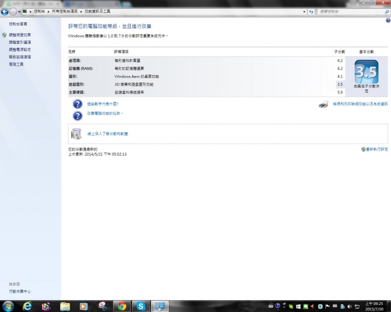The width and height of the screenshot is (391, 312).
Task: Expand address bar history dropdown arrow
Action: click(x=304, y=11)
